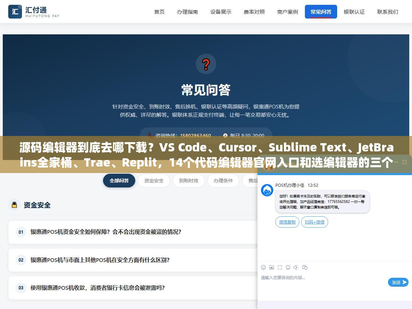The image size is (412, 309).
Task: Click the 01 number badge
Action: click(x=21, y=232)
